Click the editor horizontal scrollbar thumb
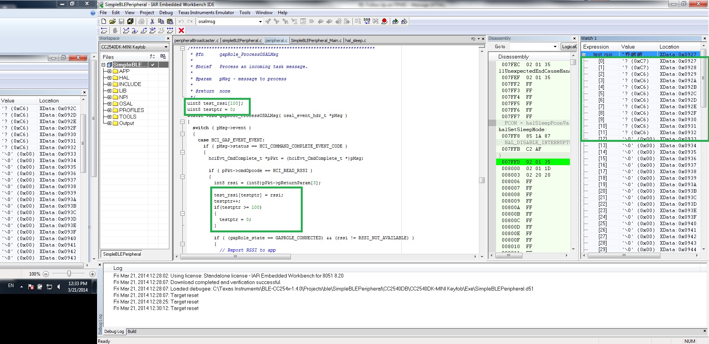Viewport: 709px width, 344px height. [235, 256]
